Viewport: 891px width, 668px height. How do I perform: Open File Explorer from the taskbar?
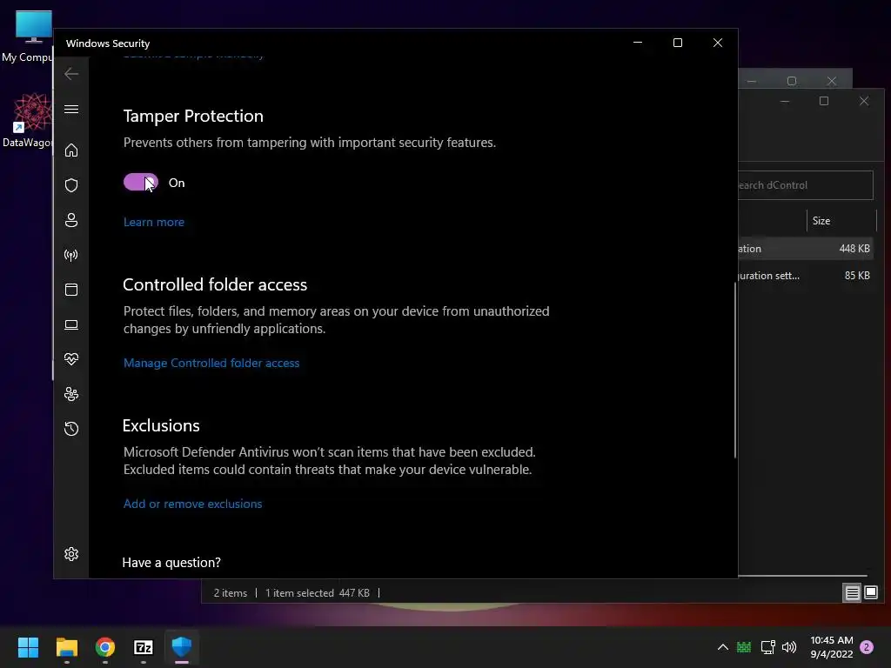[x=66, y=647]
